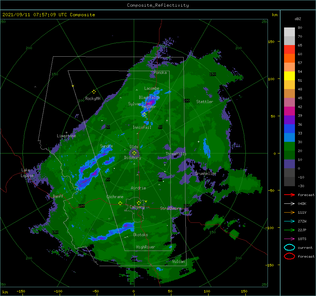Viewport: 316px width, 296px height.
Task: Click the 27ZW legend label
Action: pyautogui.click(x=302, y=221)
